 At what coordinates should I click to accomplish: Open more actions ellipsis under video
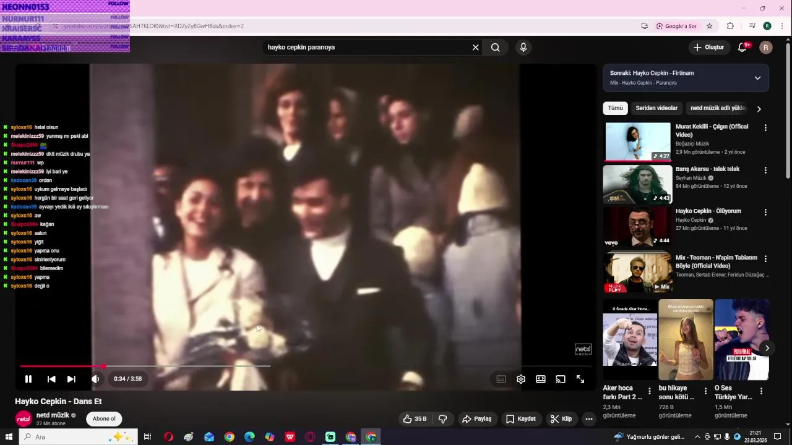coord(589,419)
